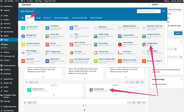Select the Separator element icon

coord(96,28)
